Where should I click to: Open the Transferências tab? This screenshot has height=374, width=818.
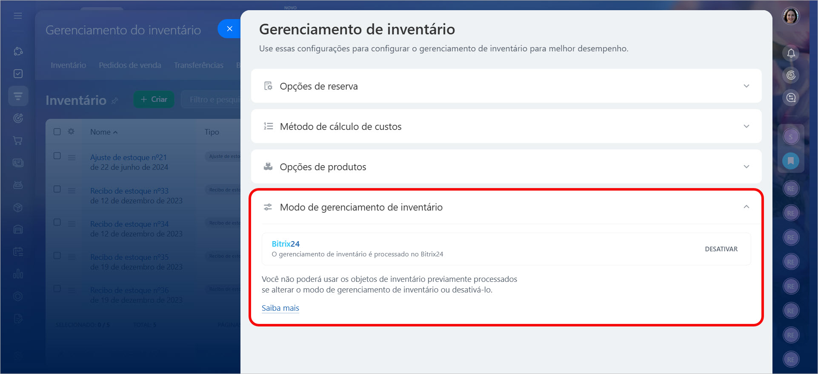click(198, 65)
